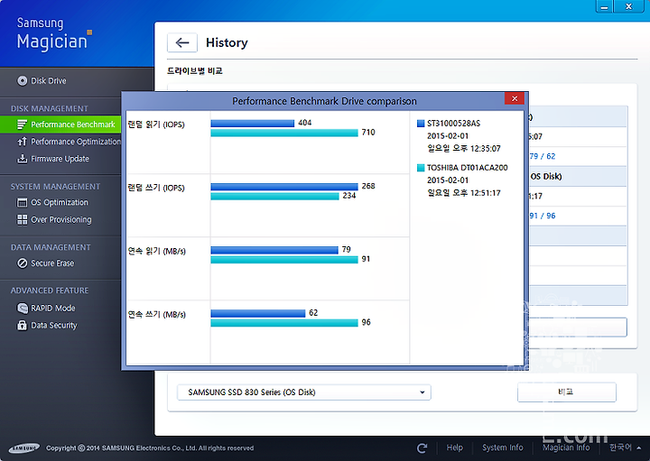Select Disk Drive in sidebar
650x461 pixels.
coord(48,81)
